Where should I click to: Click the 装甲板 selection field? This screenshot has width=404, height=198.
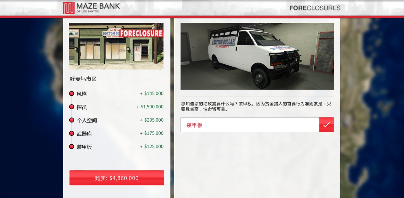[x=250, y=125]
